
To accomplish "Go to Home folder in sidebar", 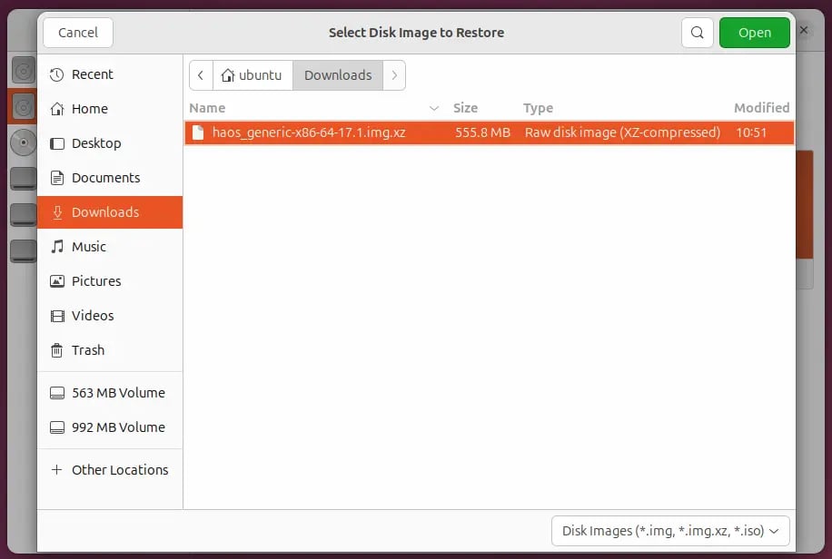I will [x=89, y=109].
